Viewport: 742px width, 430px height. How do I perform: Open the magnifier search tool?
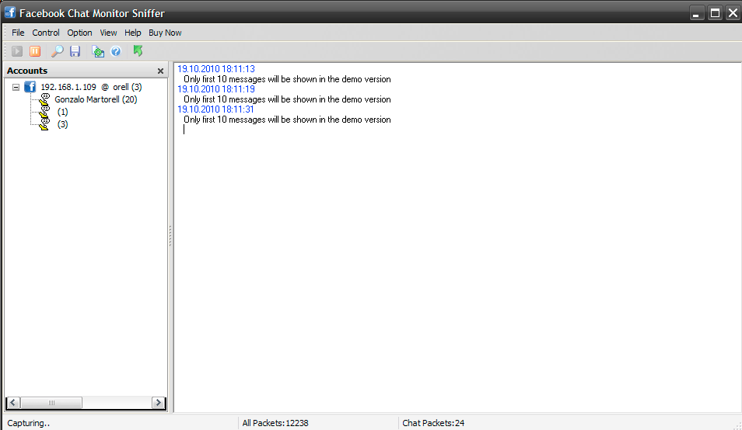(58, 51)
